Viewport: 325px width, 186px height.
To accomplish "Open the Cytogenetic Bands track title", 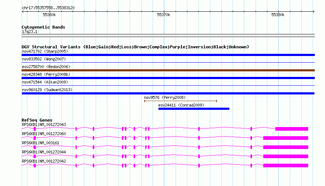I will coord(43,27).
